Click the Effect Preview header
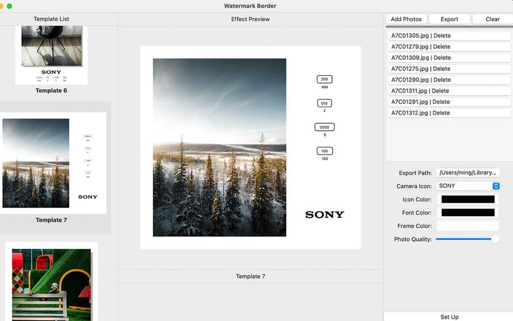This screenshot has height=321, width=513. [x=250, y=19]
